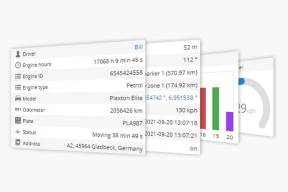
Task: Select the green bar above 19
Action: pyautogui.click(x=216, y=108)
